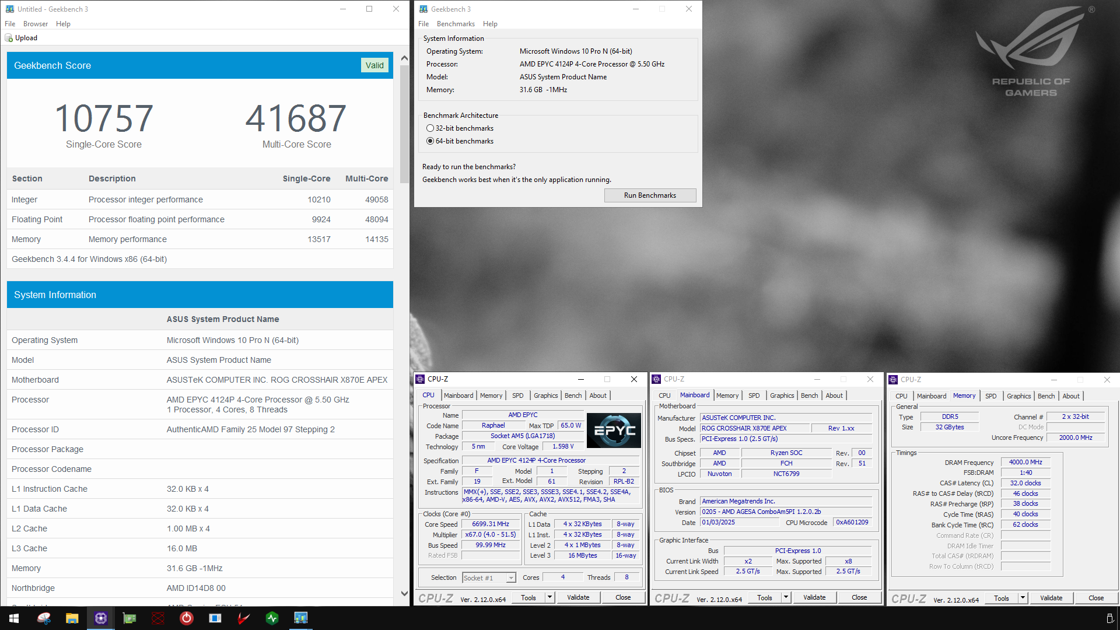
Task: Click Geekbench 3 benchmark window title icon
Action: [x=423, y=9]
